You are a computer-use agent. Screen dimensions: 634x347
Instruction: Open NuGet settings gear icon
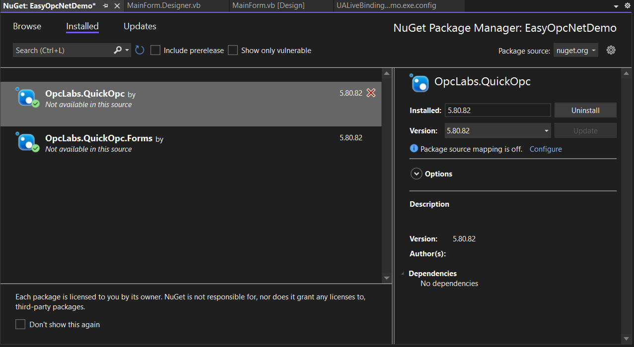click(611, 50)
